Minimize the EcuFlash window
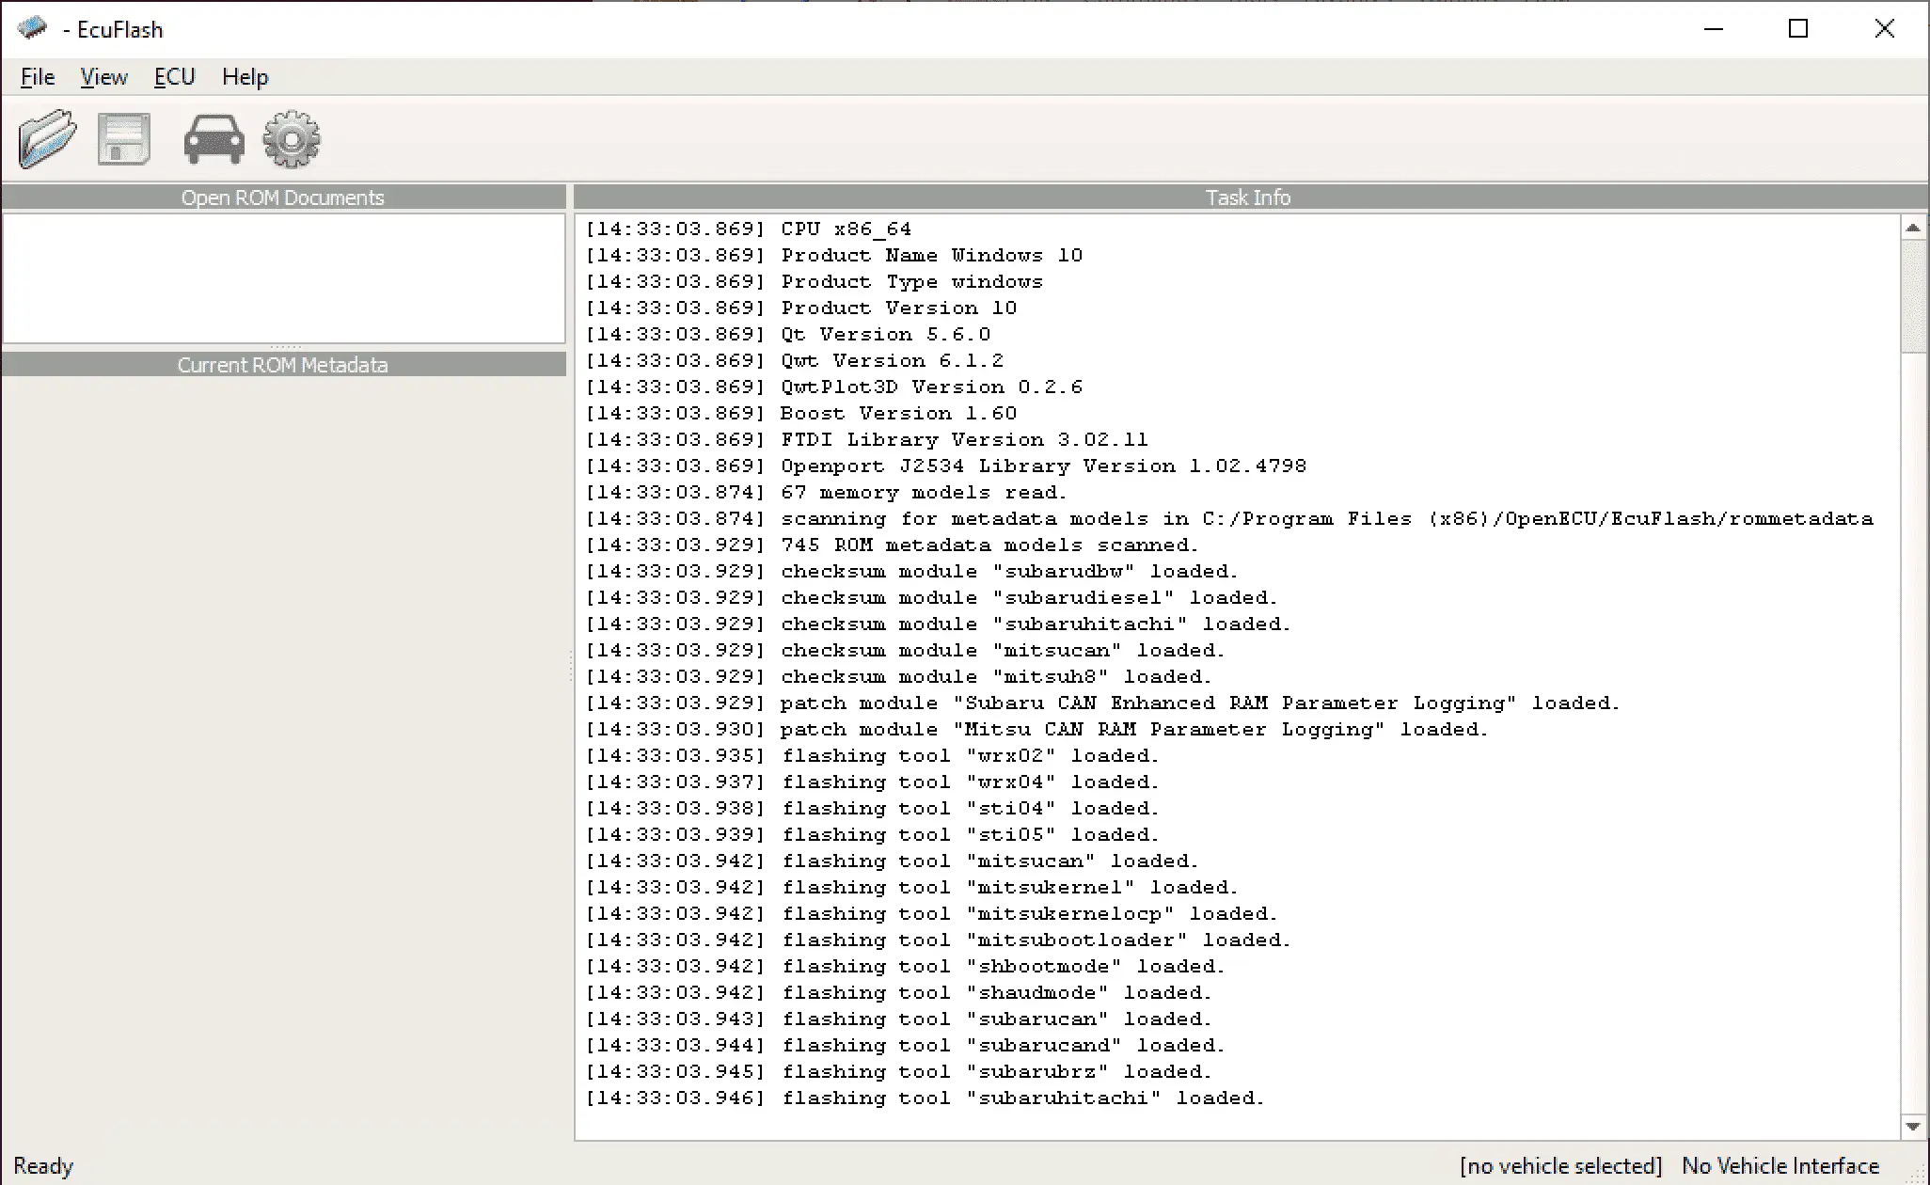 [x=1714, y=29]
